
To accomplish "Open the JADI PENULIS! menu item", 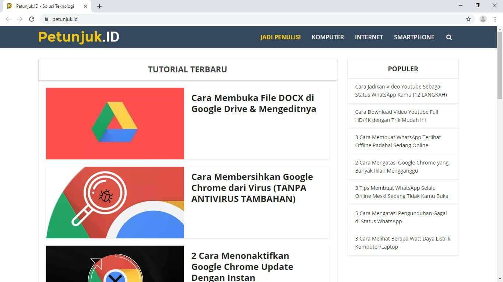I will (x=281, y=37).
